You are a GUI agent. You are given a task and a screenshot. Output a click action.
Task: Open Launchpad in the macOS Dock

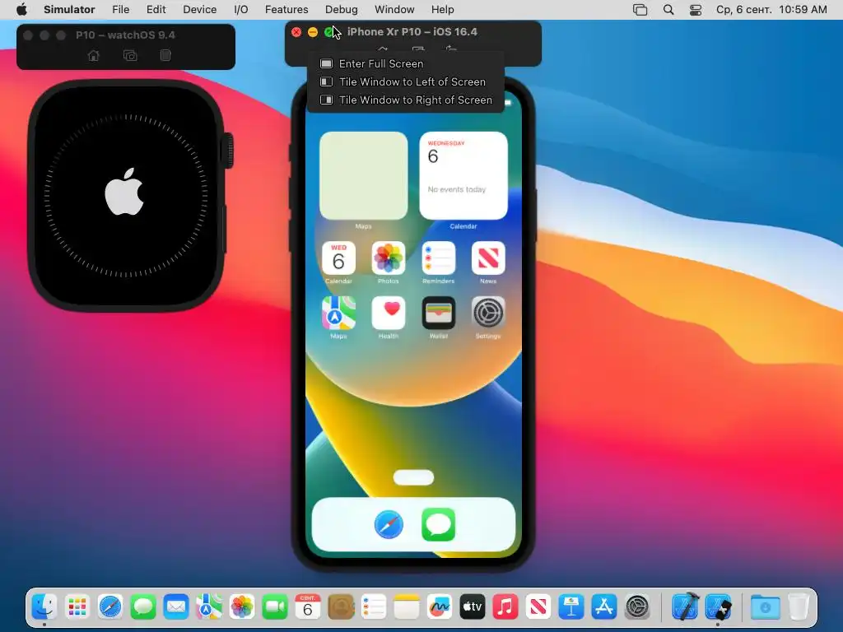coord(77,607)
